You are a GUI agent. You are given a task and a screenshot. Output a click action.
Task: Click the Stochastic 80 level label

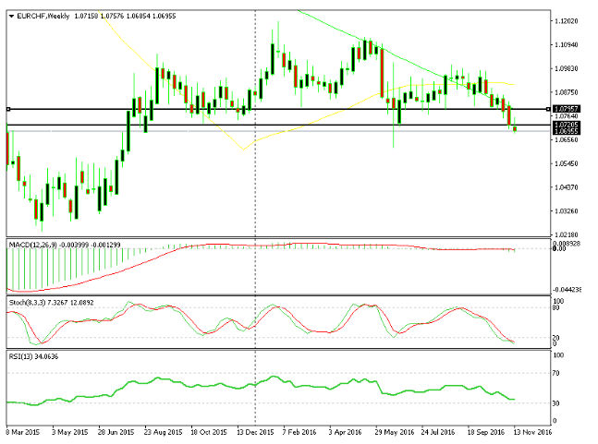[556, 307]
